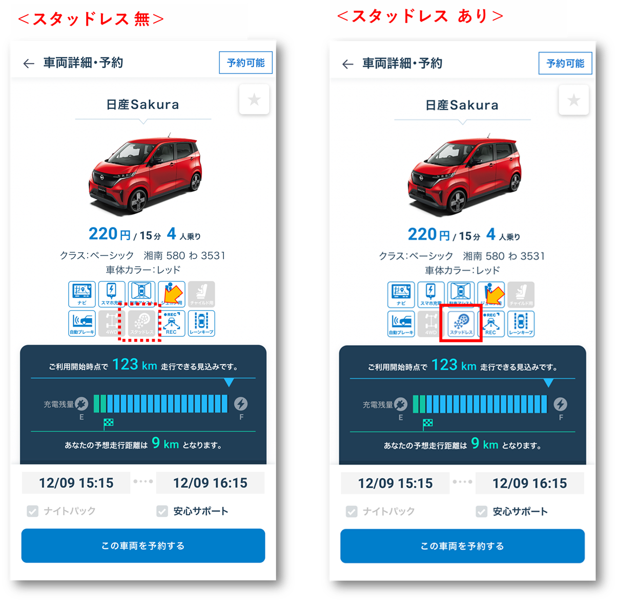Tap 4WD icon in スタッドレス無 screen
Viewport: 617px width, 602px height.
click(x=112, y=324)
